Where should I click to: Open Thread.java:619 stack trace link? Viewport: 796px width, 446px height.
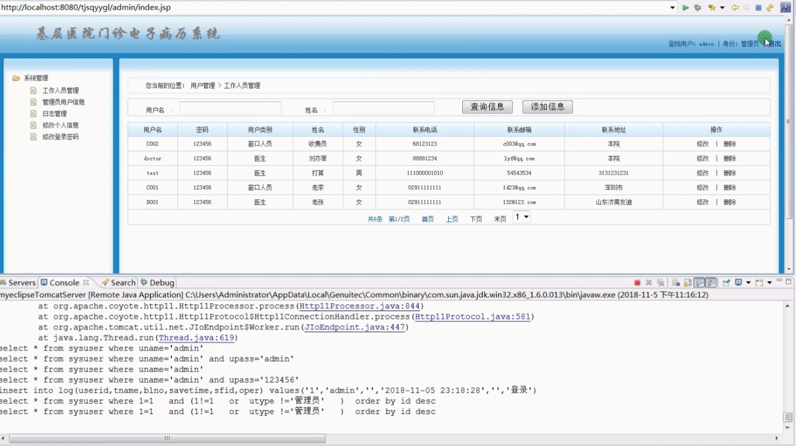click(196, 338)
